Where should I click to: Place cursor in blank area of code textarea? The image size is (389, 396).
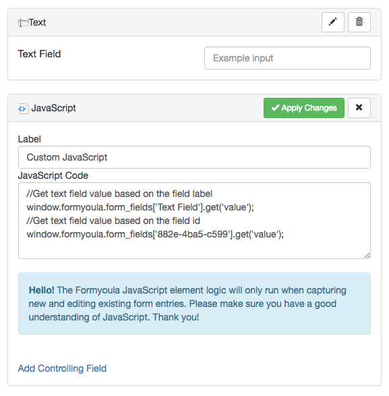[194, 249]
